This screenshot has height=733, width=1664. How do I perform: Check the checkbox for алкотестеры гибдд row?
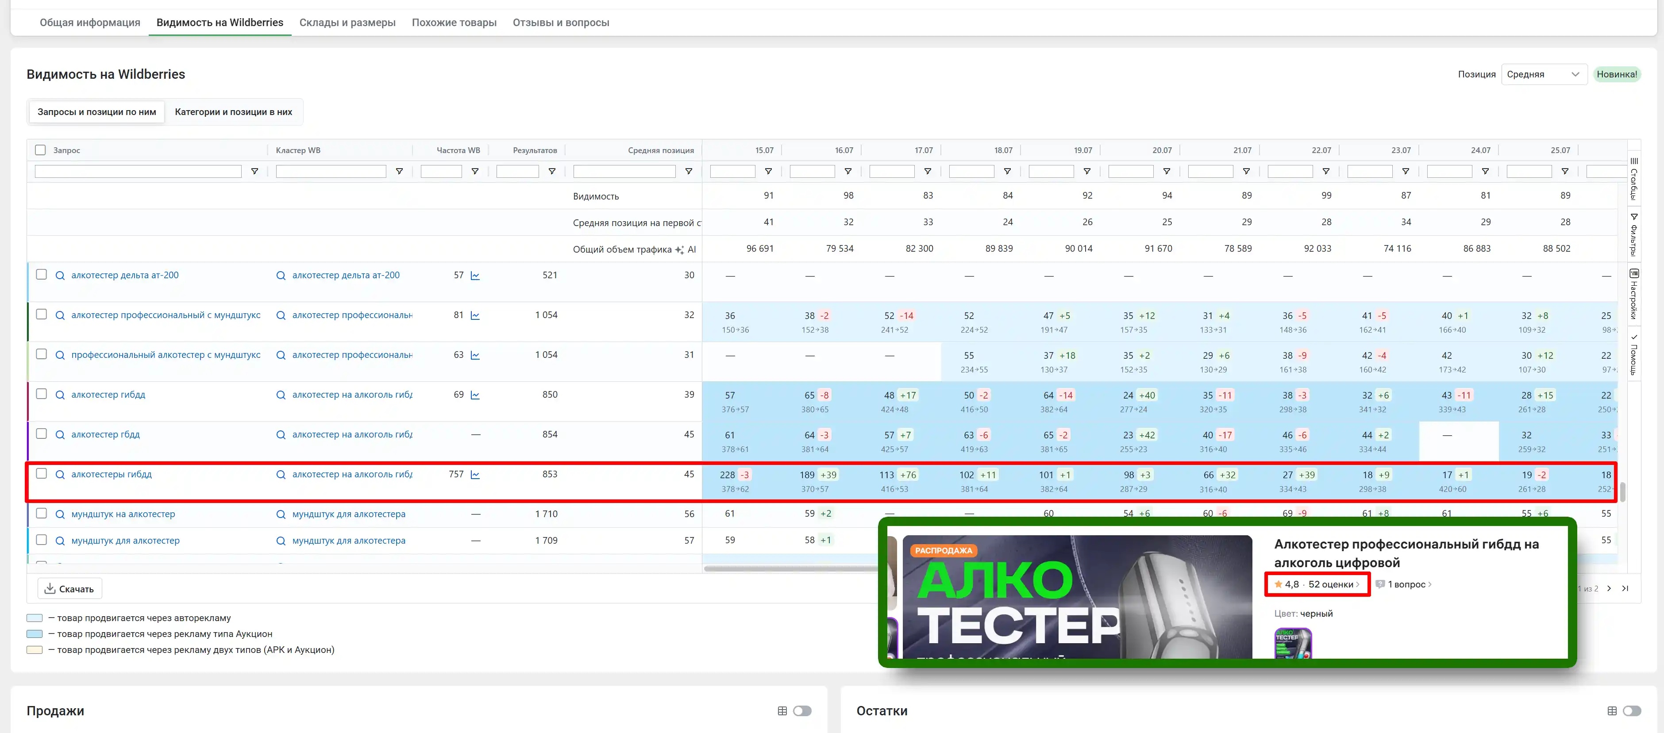pos(41,473)
